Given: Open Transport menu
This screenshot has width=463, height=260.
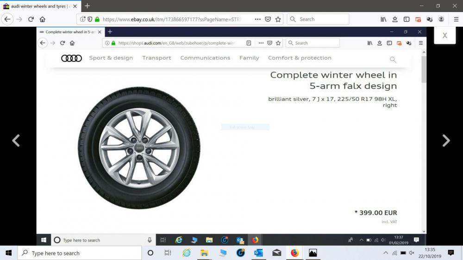Looking at the screenshot, I should (156, 58).
